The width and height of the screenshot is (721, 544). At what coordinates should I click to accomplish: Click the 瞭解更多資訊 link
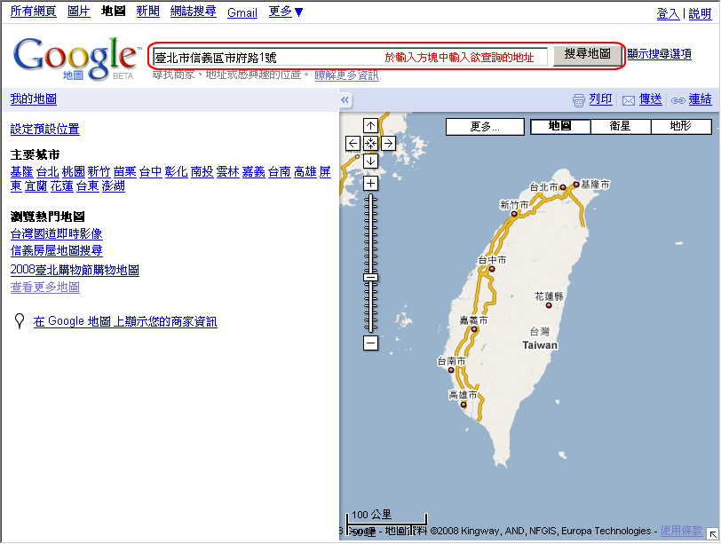(x=347, y=75)
